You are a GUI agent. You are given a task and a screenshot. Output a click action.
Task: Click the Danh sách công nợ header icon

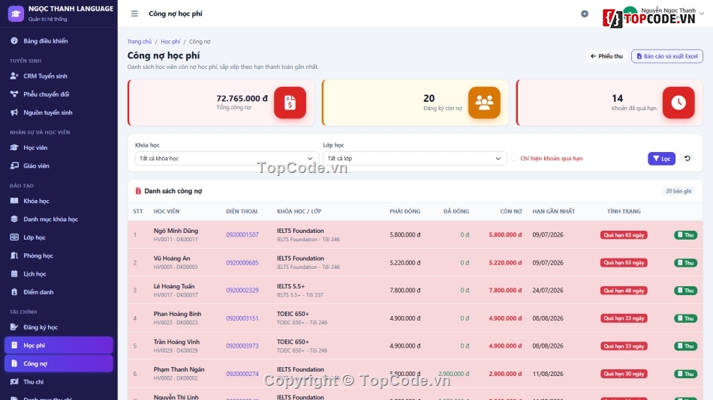point(138,191)
